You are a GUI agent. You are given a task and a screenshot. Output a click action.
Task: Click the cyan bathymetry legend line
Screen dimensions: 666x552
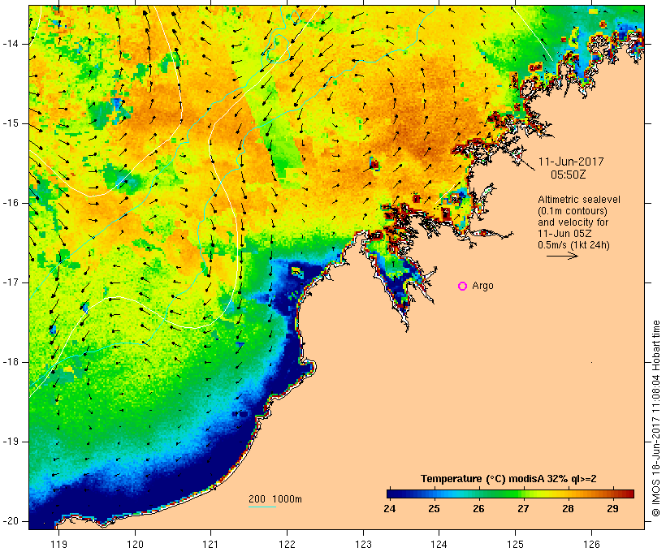coord(262,507)
